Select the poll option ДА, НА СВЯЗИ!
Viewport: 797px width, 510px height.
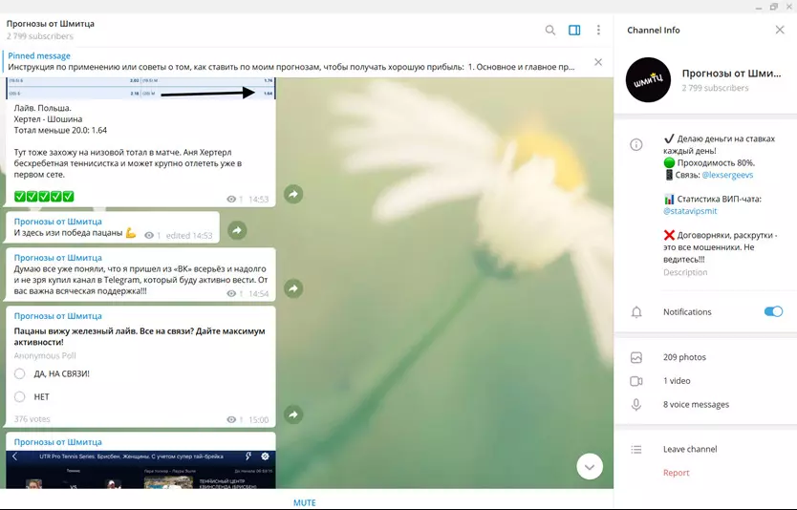19,373
